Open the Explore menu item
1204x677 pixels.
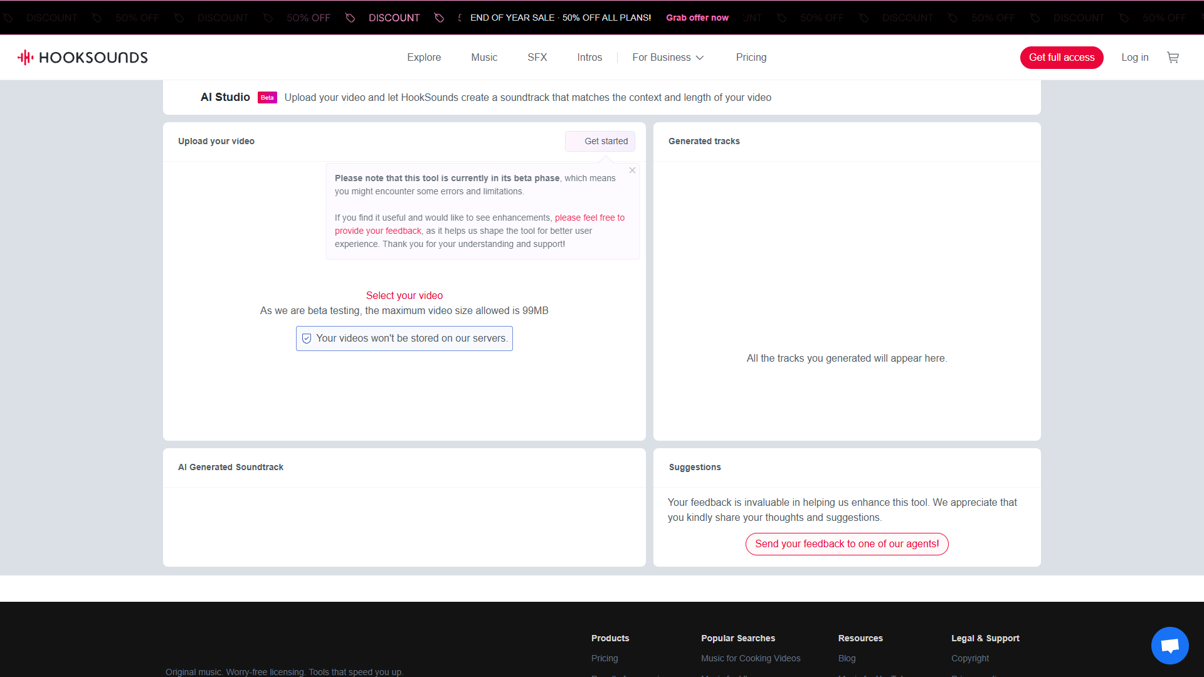coord(424,58)
